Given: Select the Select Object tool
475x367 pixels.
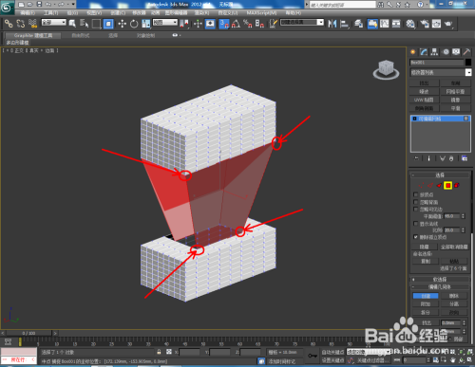Looking at the screenshot, I should (x=72, y=24).
